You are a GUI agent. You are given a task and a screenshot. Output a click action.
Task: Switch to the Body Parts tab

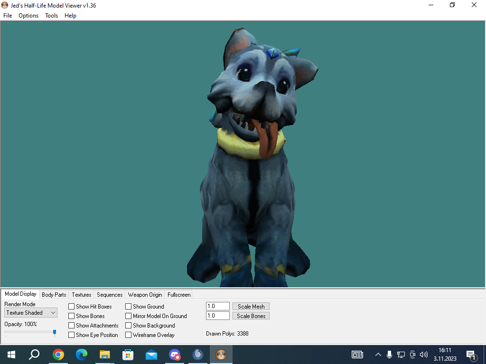(x=54, y=295)
